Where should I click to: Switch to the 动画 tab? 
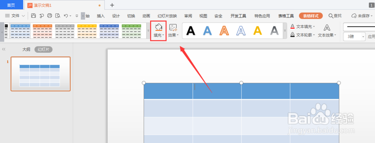pos(146,16)
